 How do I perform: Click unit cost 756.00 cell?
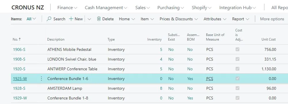click(270, 49)
